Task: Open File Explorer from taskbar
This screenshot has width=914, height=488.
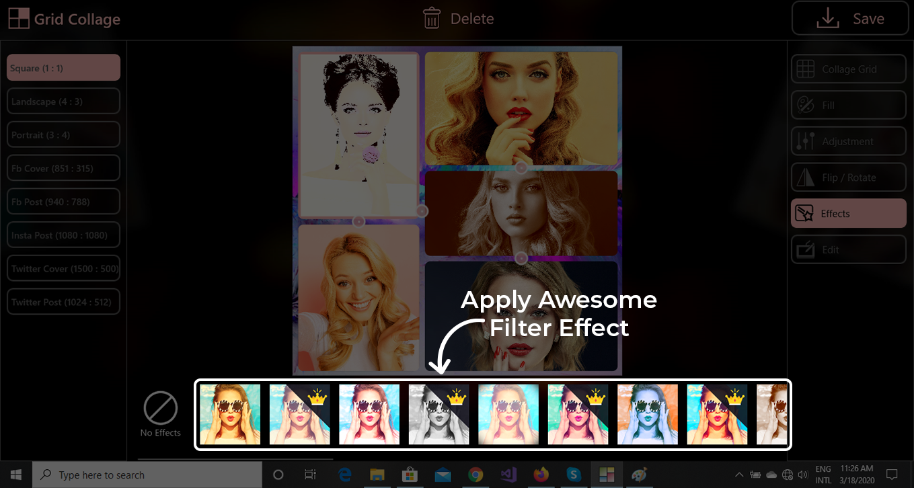Action: pyautogui.click(x=377, y=475)
